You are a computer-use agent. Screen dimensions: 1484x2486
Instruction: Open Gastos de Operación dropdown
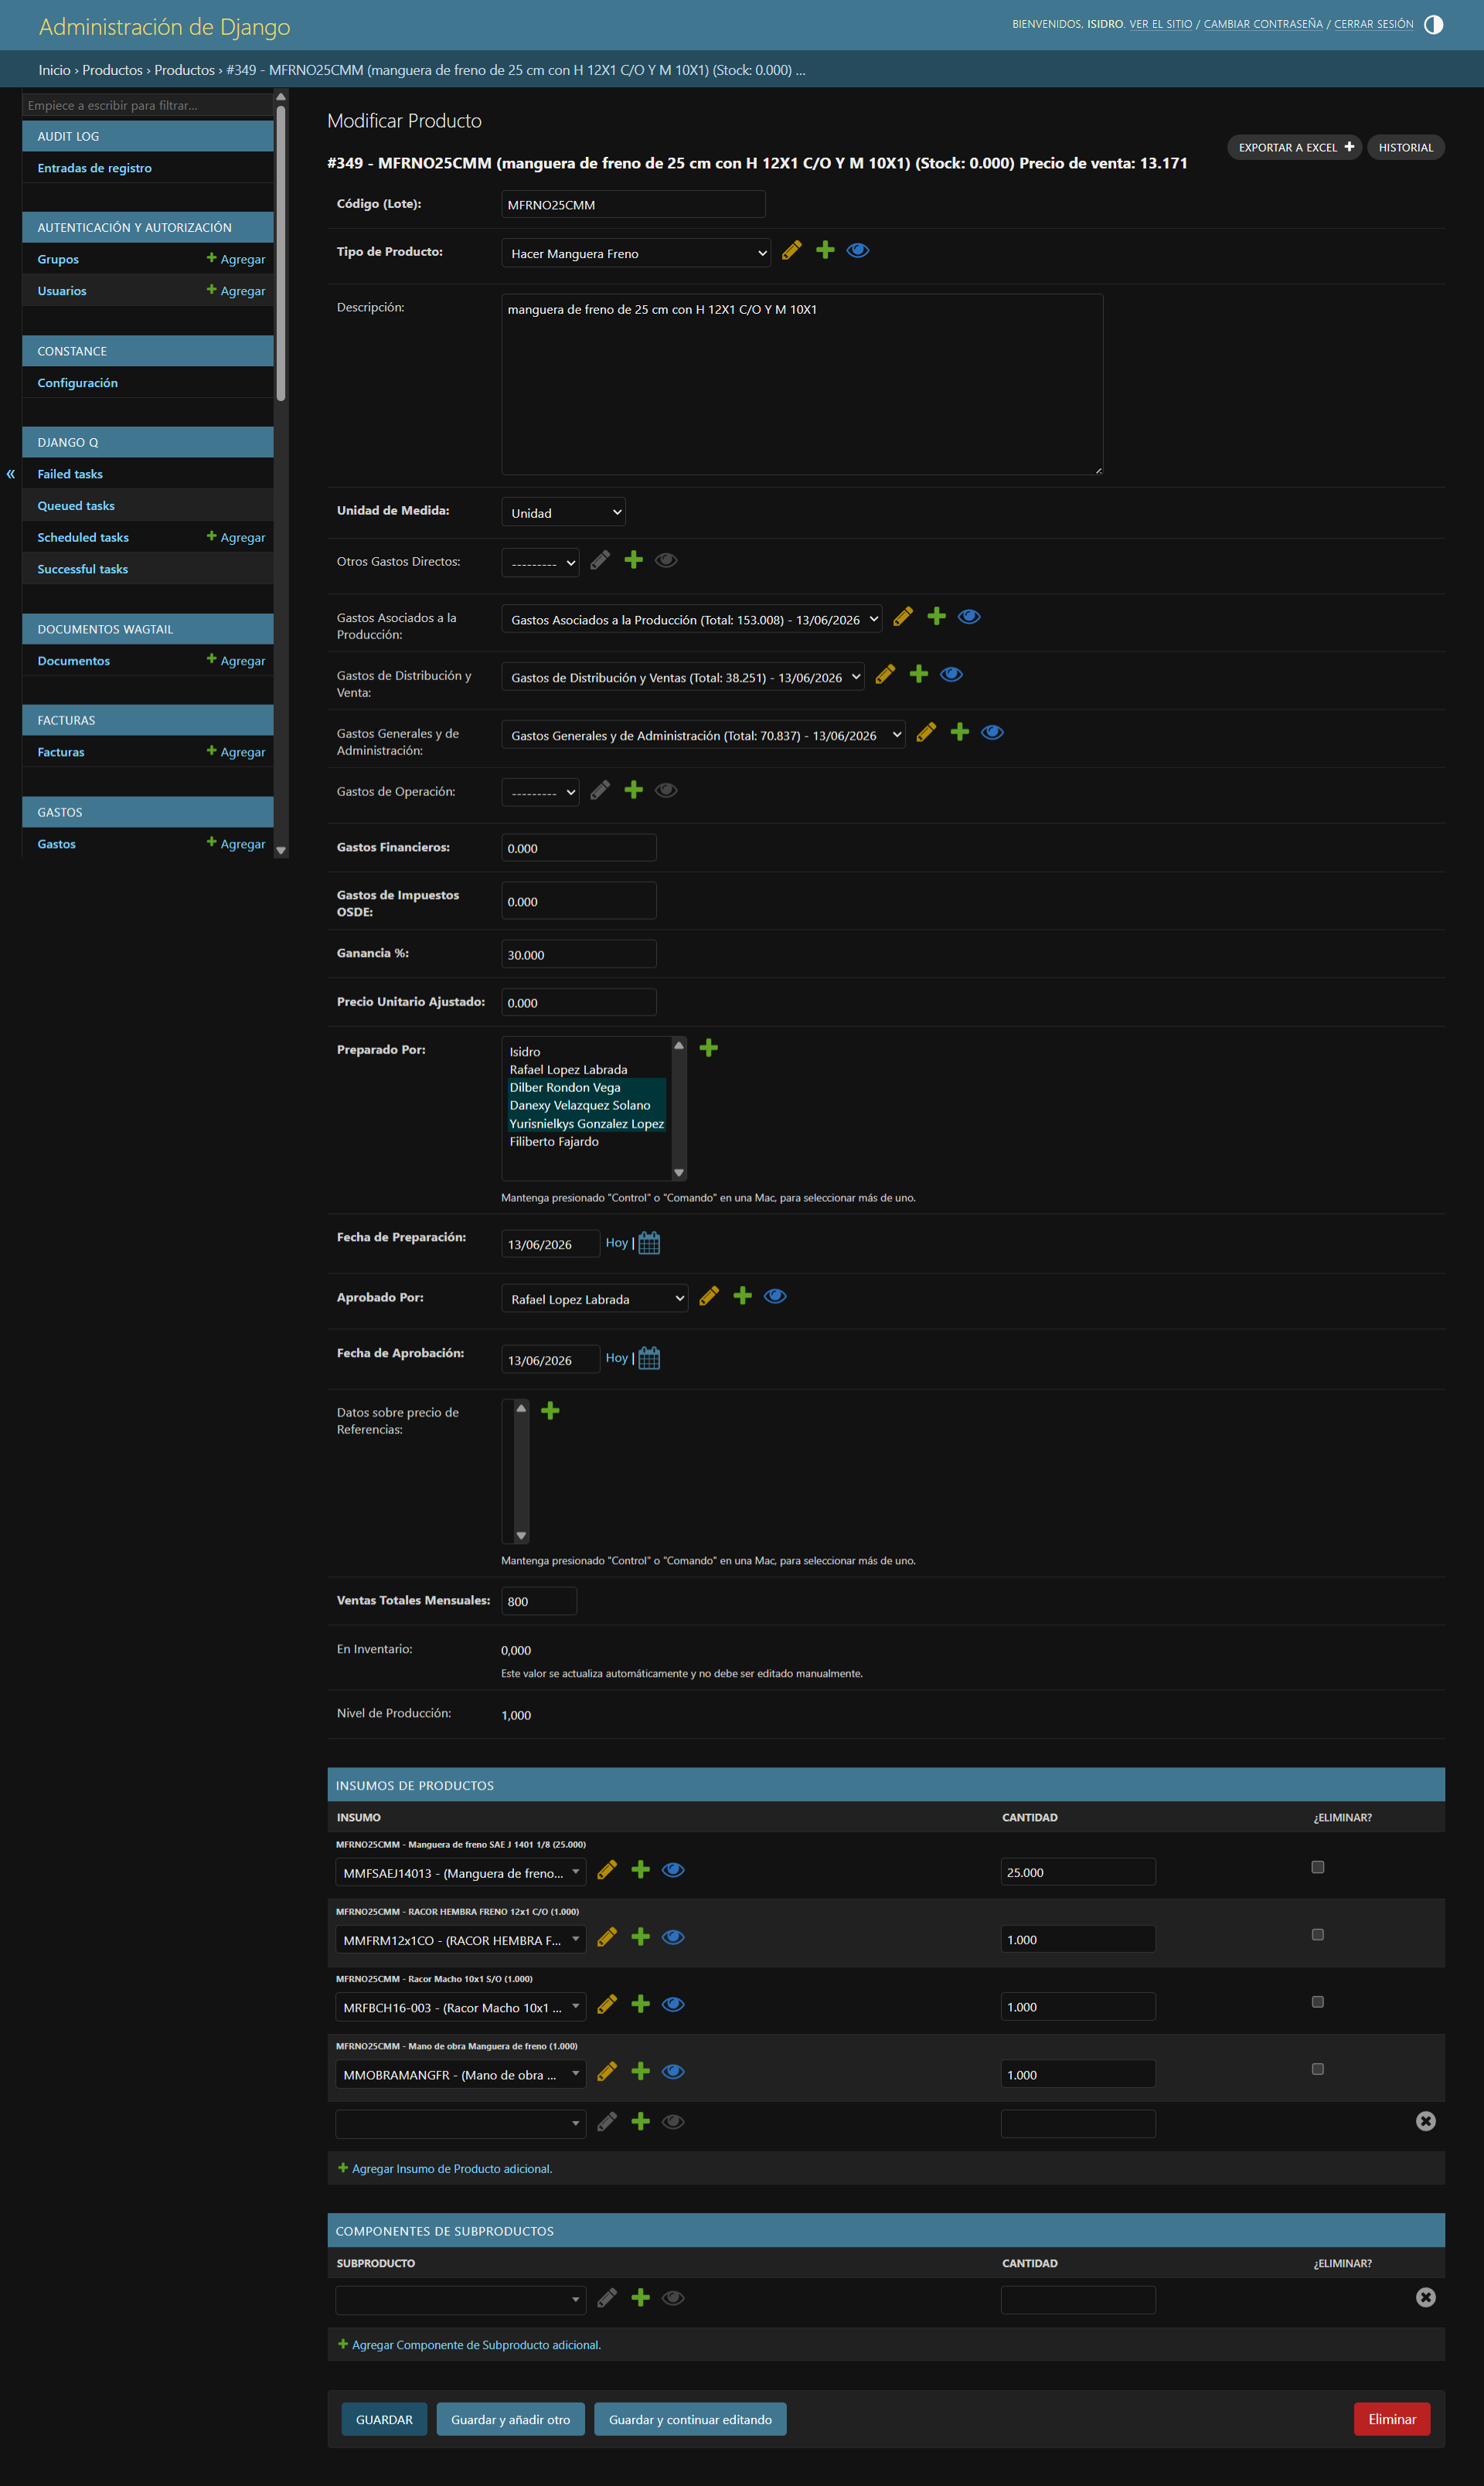(540, 793)
